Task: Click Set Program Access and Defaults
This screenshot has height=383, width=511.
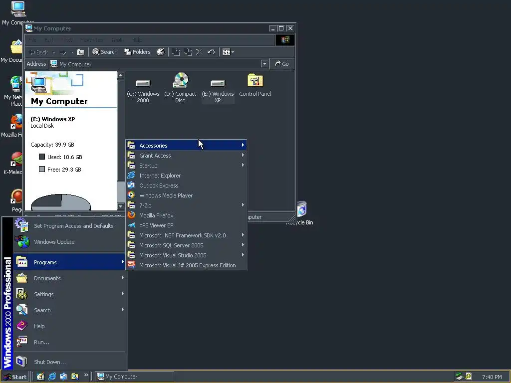Action: pyautogui.click(x=69, y=226)
